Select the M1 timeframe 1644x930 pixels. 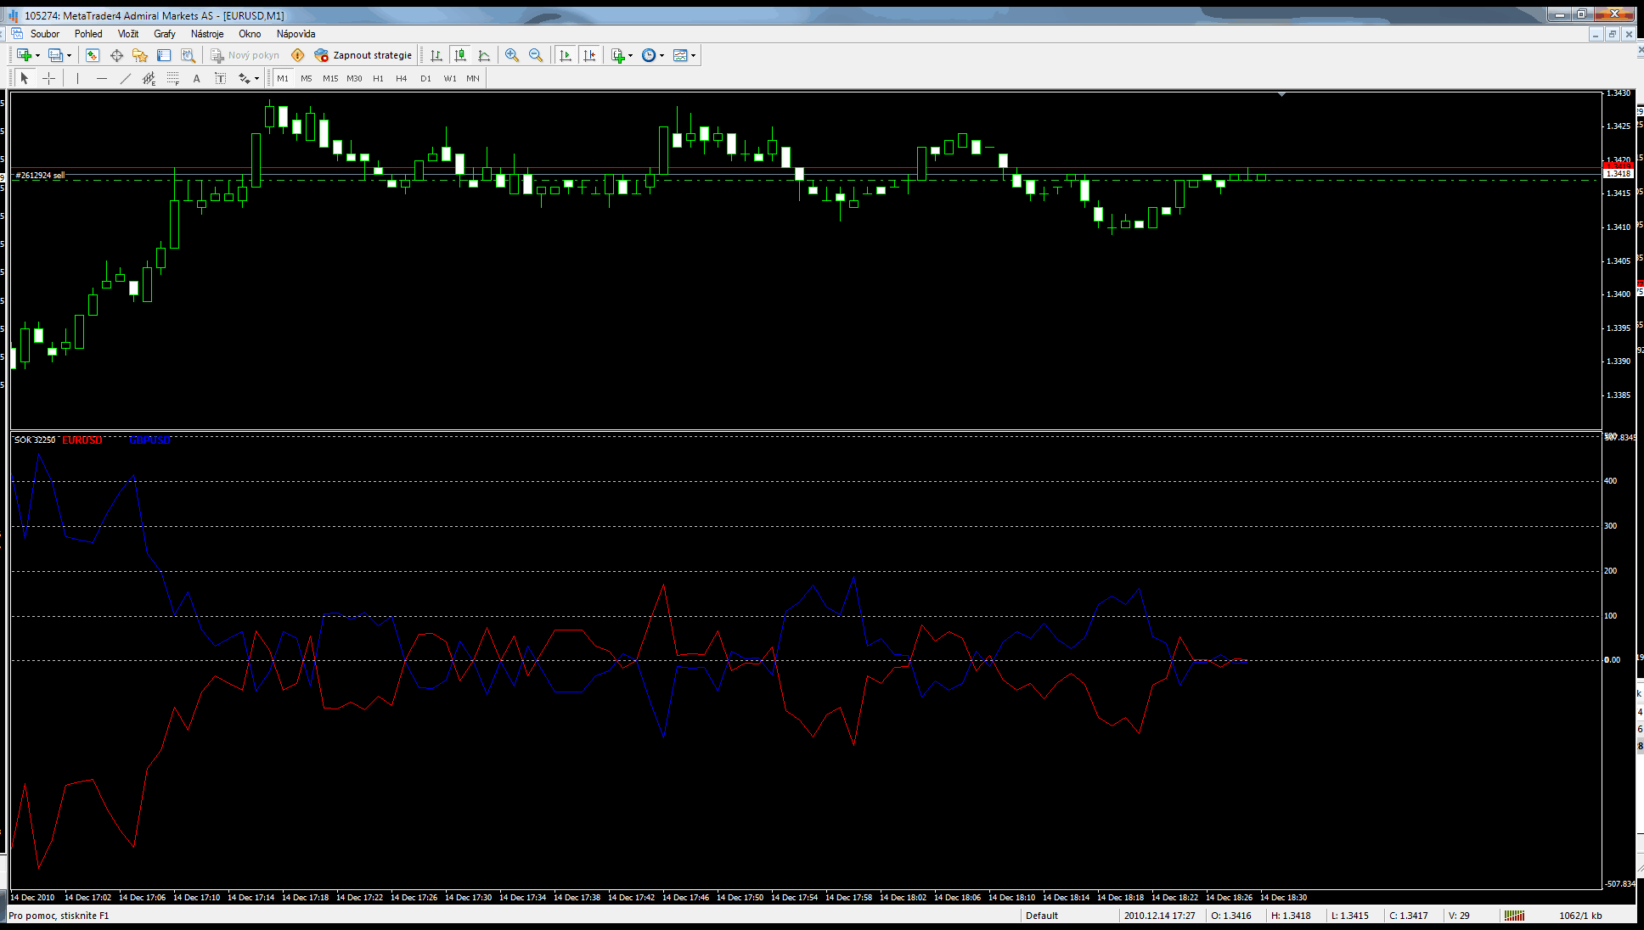coord(283,78)
